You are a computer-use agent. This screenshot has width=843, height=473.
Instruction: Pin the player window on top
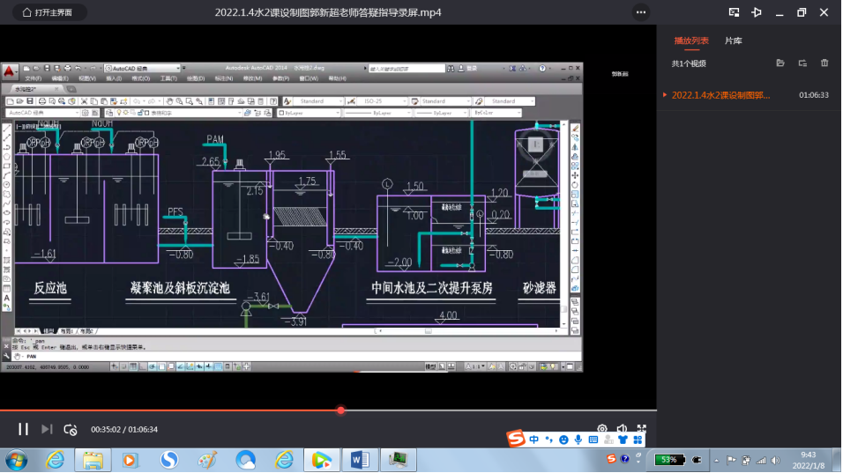[756, 12]
